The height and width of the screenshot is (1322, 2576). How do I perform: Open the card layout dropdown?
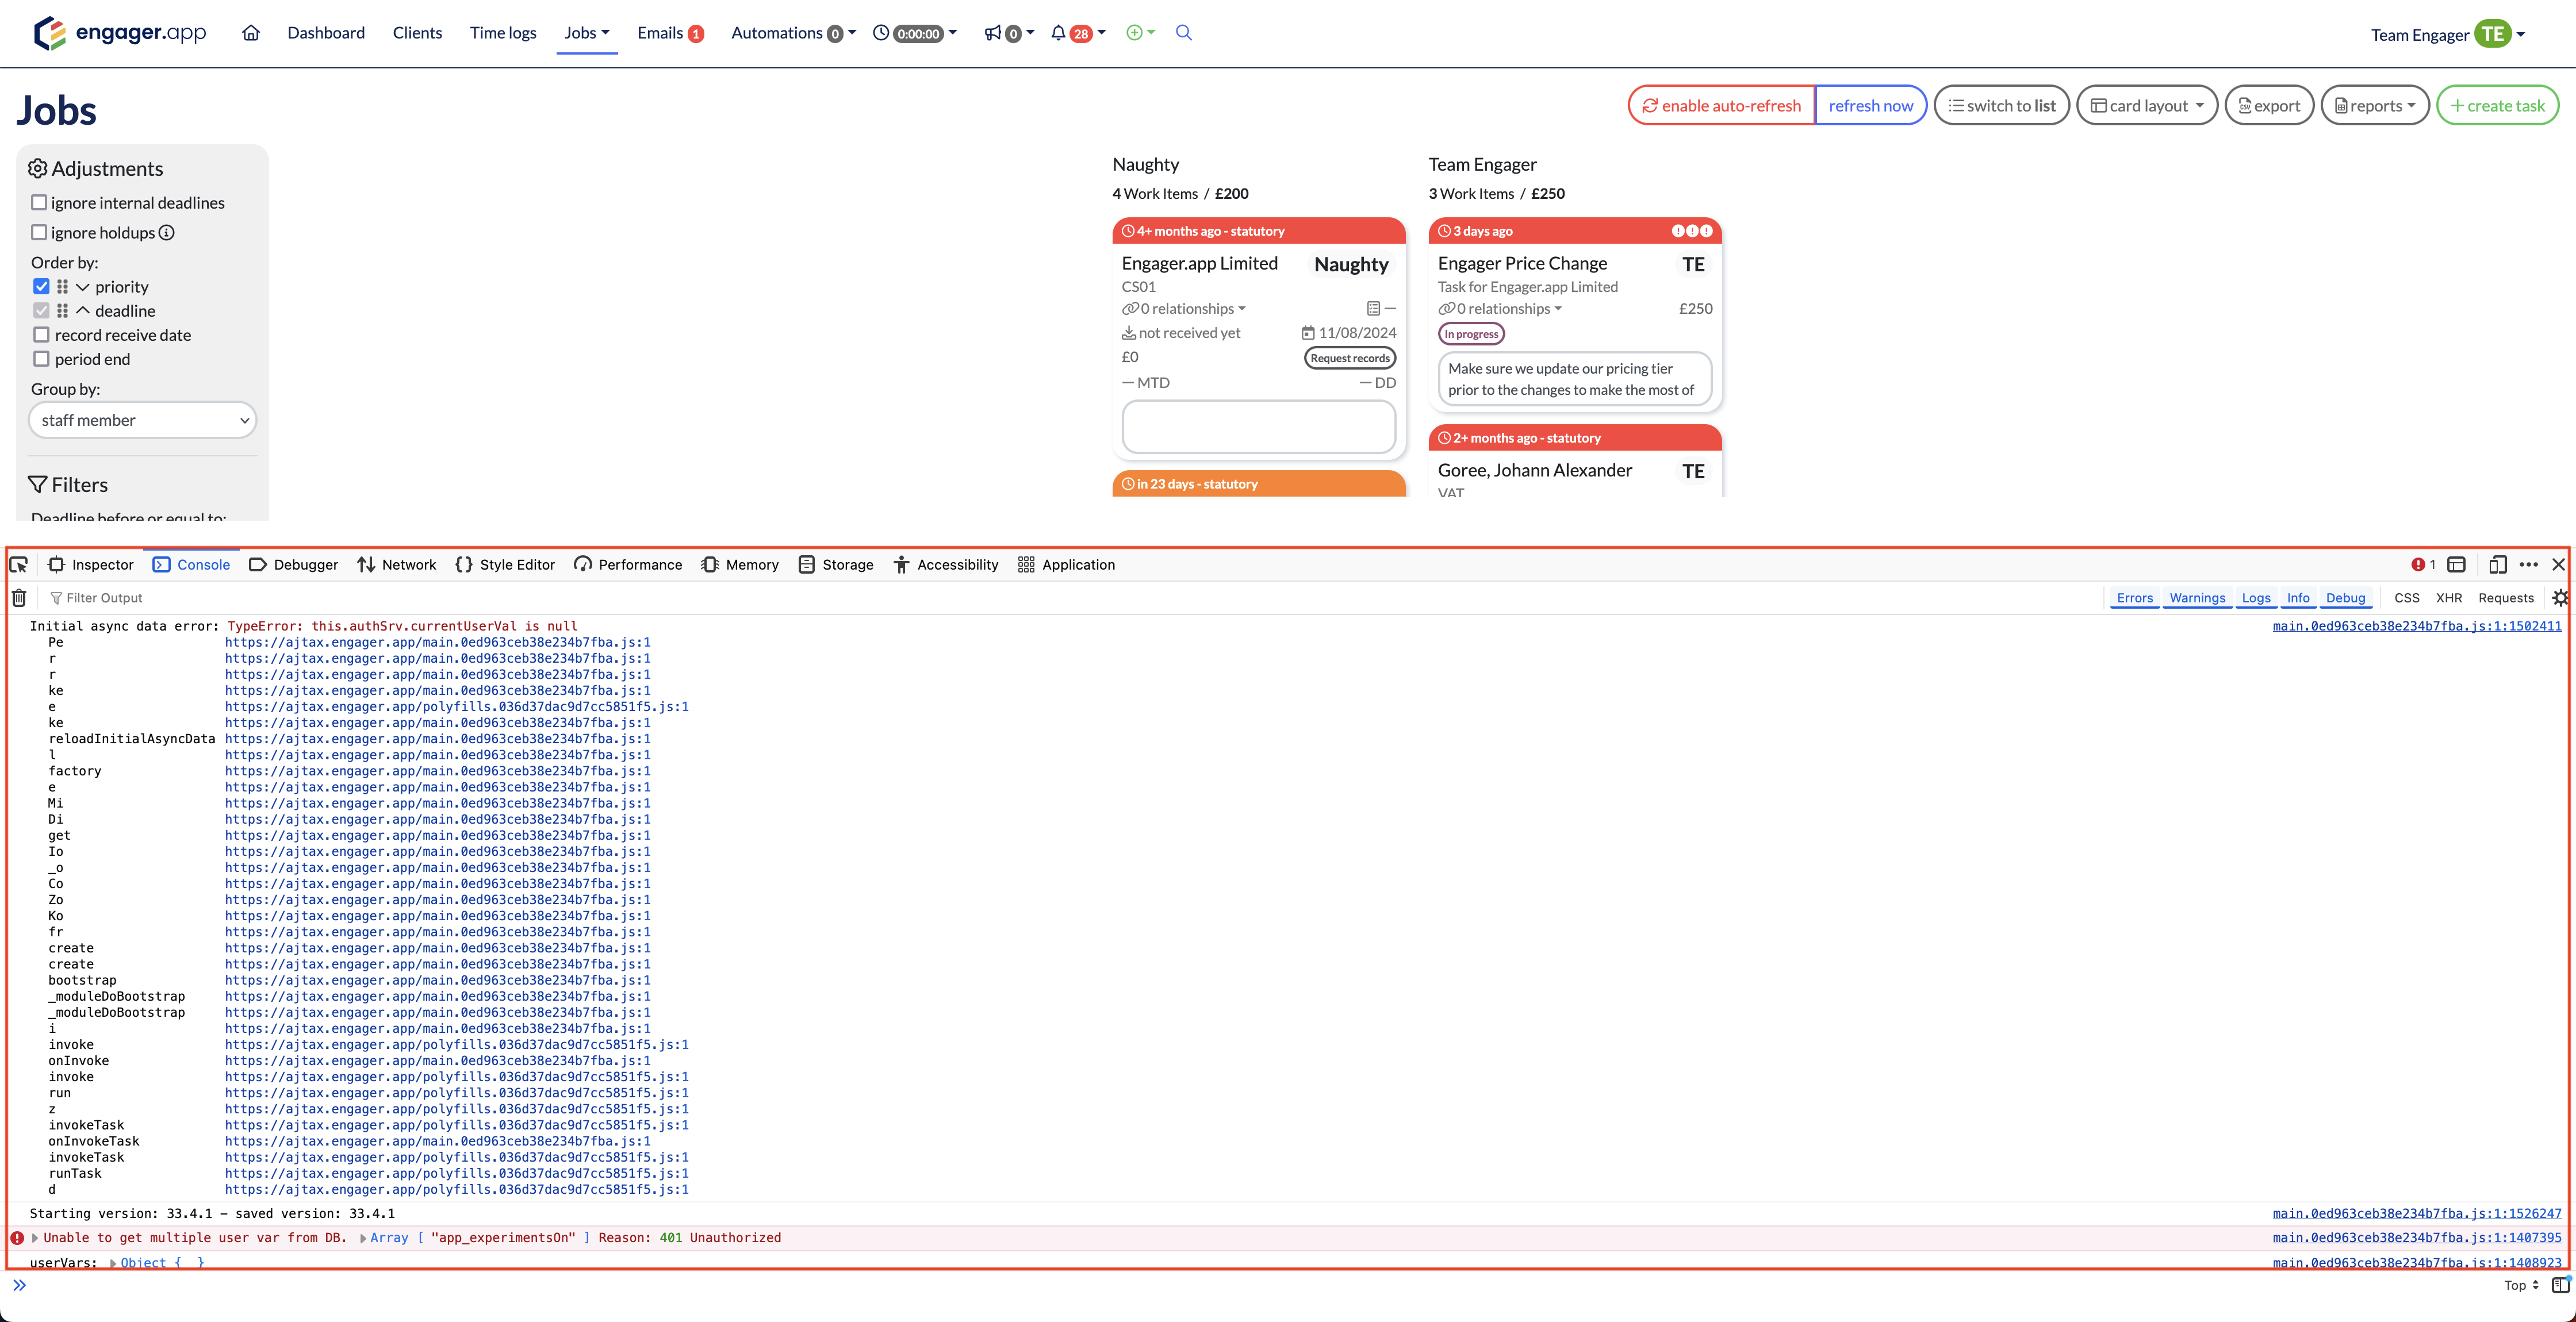pos(2147,106)
